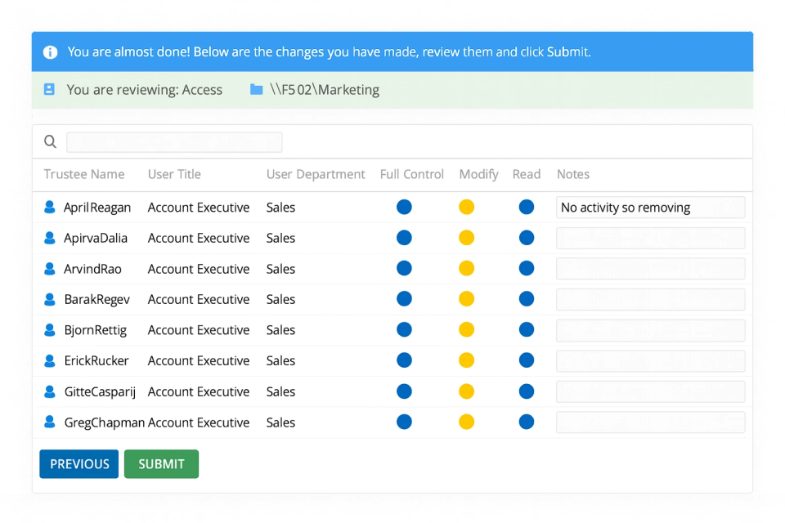Image resolution: width=785 pixels, height=523 pixels.
Task: Toggle Full Control permission for ApirvaDalia
Action: (x=404, y=238)
